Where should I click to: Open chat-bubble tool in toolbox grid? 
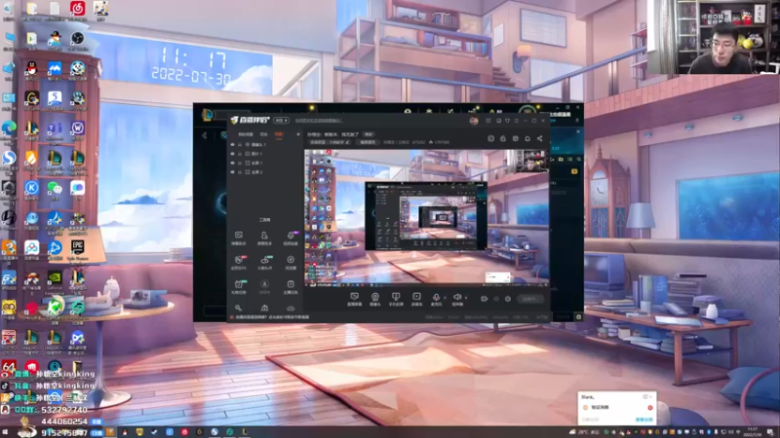tap(239, 237)
